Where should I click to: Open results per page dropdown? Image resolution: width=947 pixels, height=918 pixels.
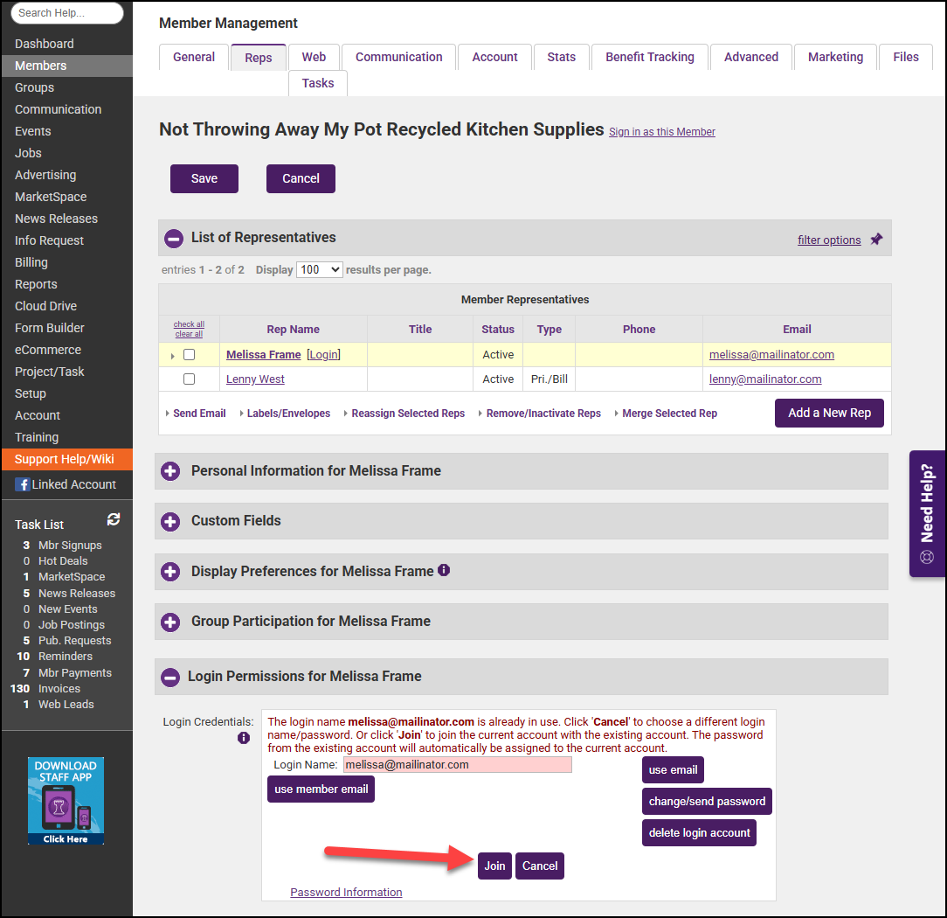[320, 269]
